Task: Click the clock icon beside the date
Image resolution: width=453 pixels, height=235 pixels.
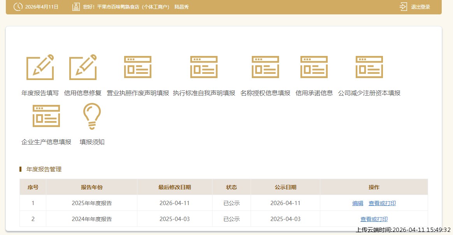Action: click(x=18, y=7)
